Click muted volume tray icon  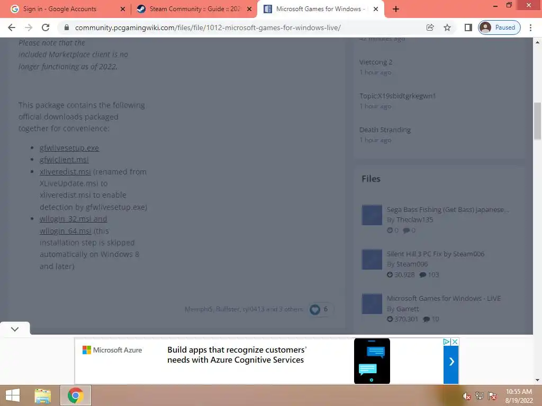pos(466,396)
